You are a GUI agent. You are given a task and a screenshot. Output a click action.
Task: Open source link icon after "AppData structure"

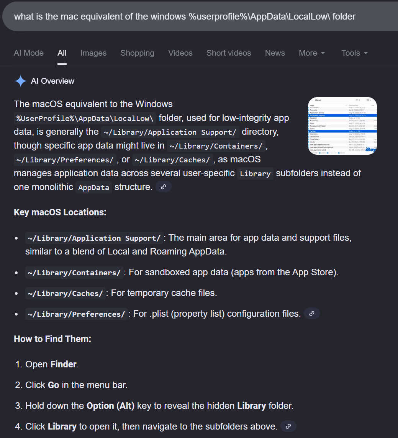pyautogui.click(x=163, y=187)
